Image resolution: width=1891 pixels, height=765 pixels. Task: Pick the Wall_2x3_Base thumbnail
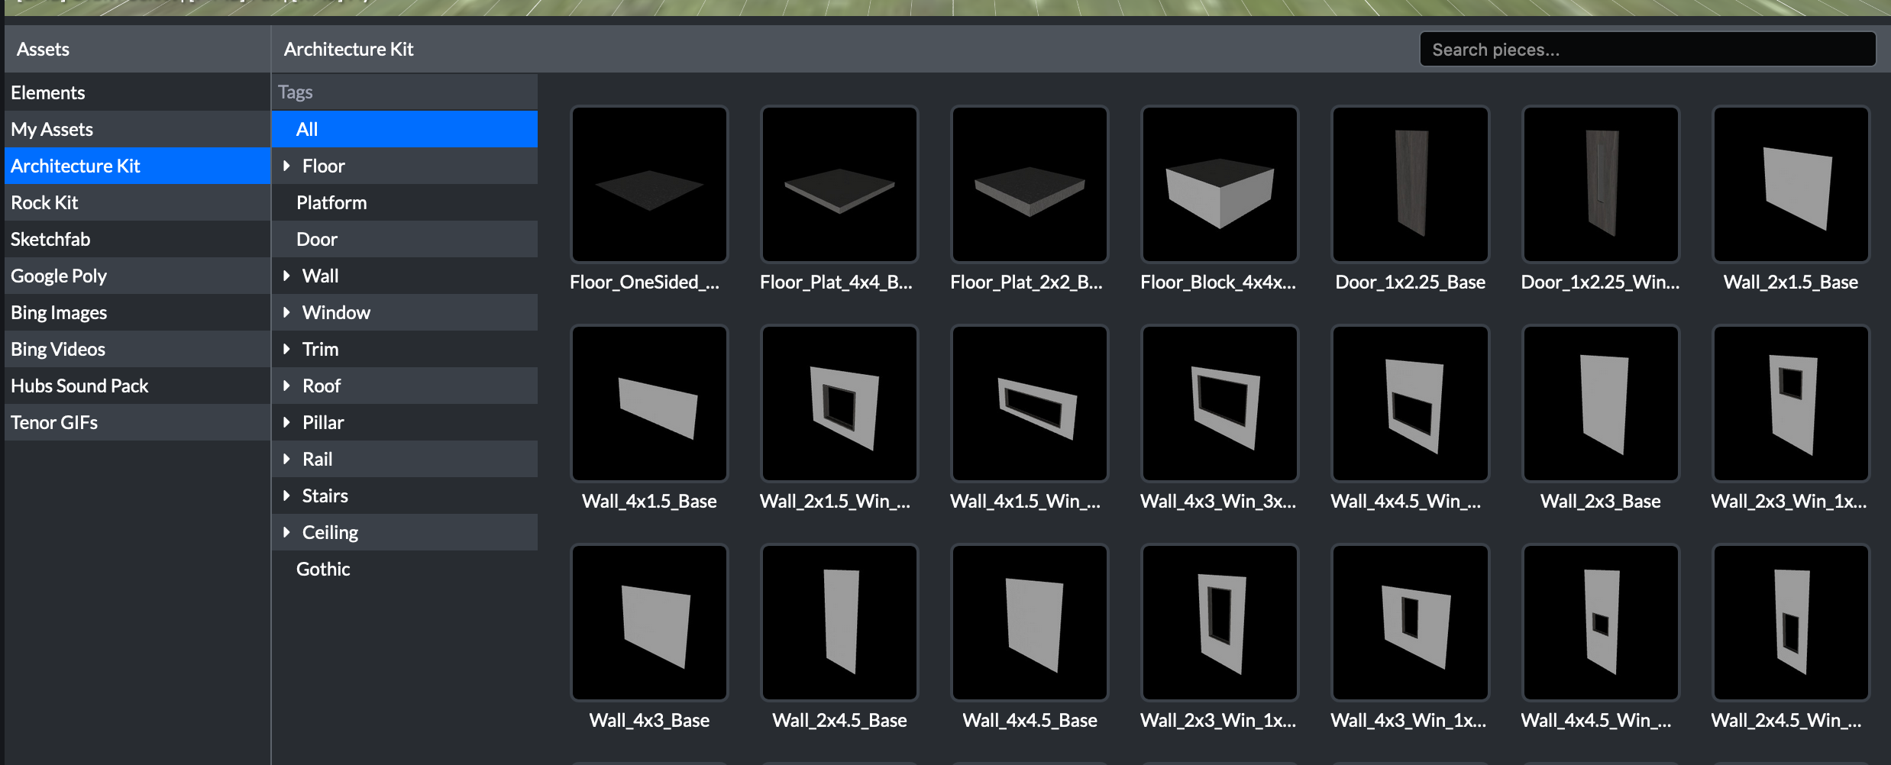click(x=1600, y=404)
